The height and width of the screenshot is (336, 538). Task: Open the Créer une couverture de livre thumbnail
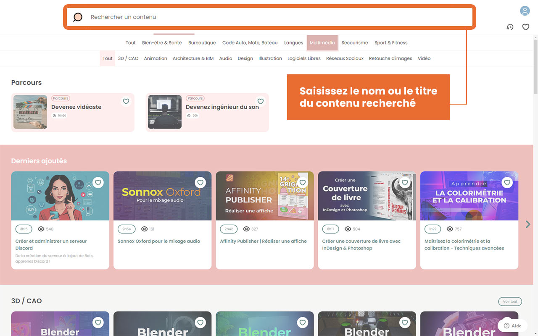367,196
